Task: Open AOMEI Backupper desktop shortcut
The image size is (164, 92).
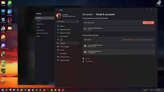Action: (x=10, y=13)
